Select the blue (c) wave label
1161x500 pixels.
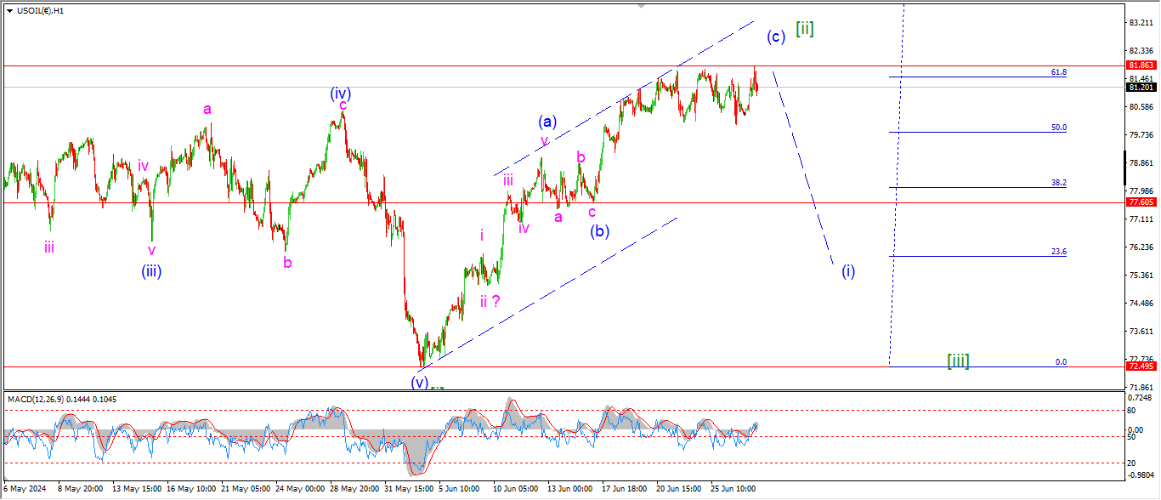click(775, 37)
